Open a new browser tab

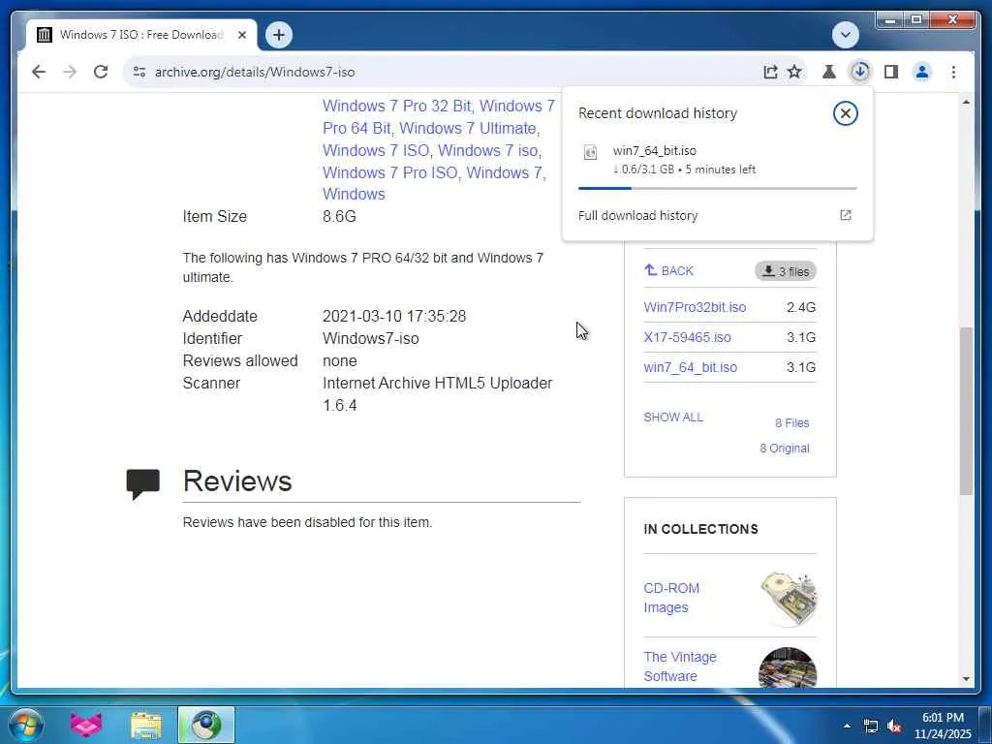click(x=279, y=35)
